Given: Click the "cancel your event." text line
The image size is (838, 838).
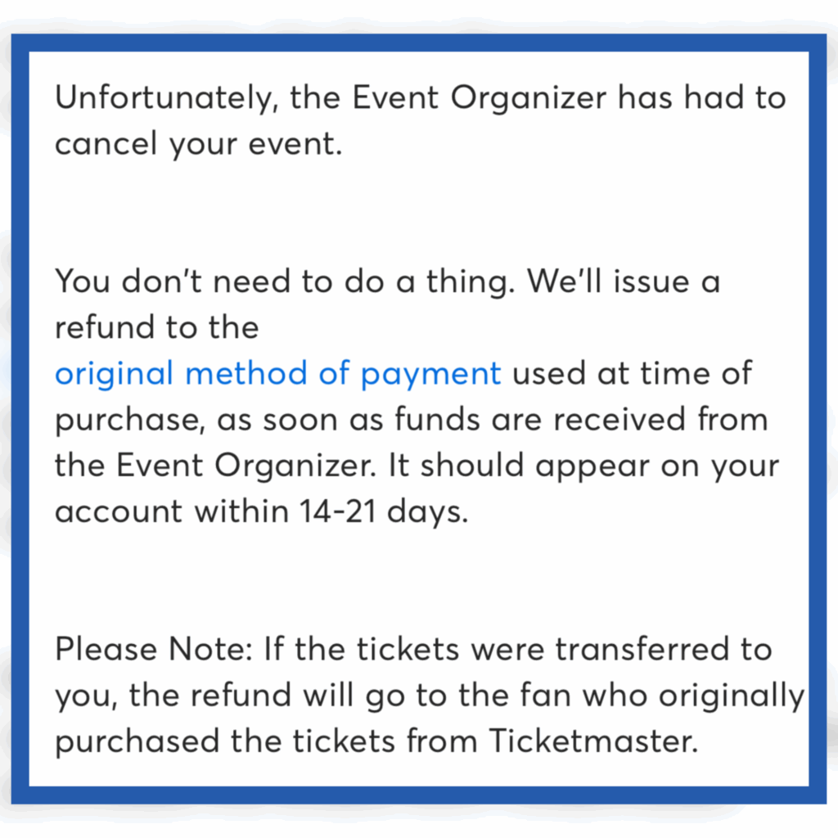Looking at the screenshot, I should point(196,145).
